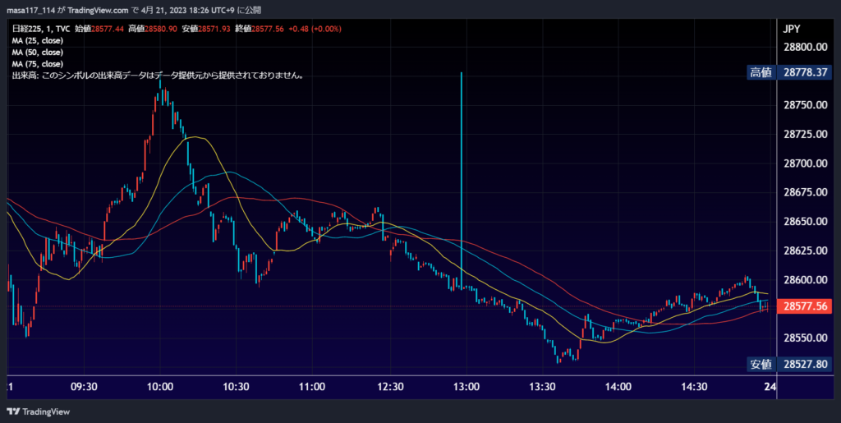Click the +0.48 (+0.00%) change value

click(315, 29)
